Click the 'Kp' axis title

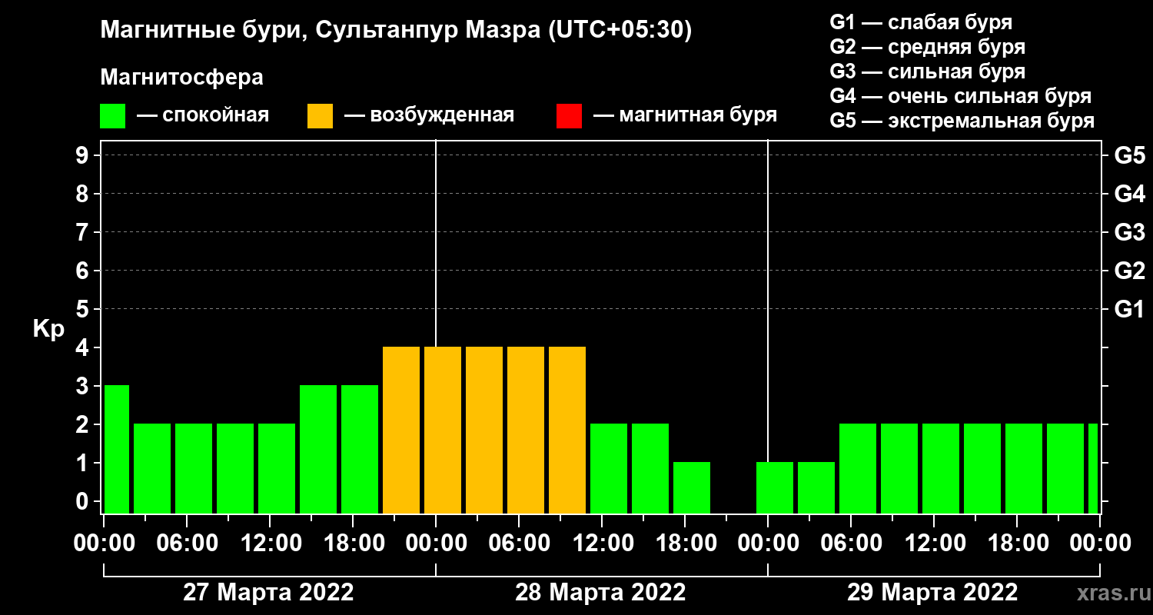48,329
